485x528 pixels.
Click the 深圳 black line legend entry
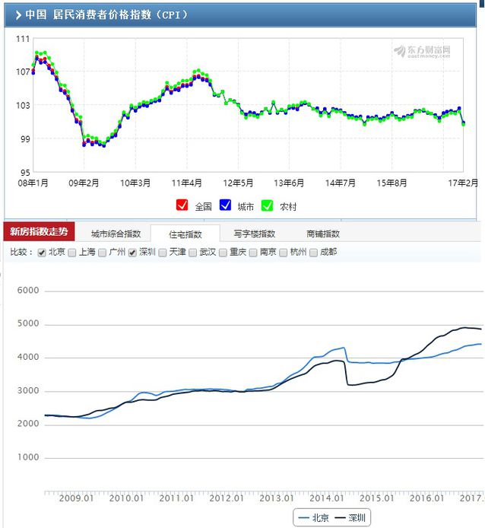(x=351, y=517)
